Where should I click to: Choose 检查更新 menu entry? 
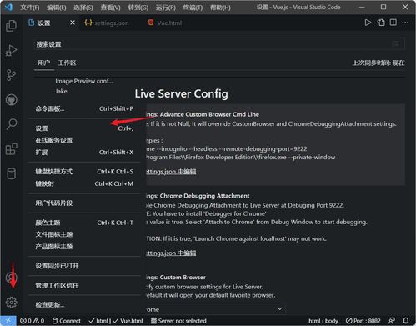(x=84, y=305)
